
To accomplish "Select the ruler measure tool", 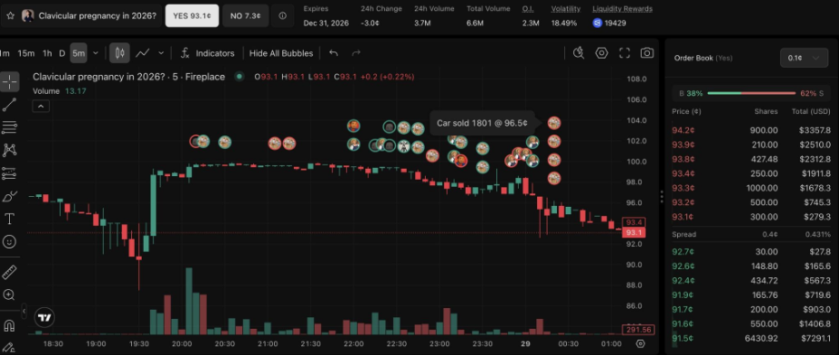I will pos(10,272).
